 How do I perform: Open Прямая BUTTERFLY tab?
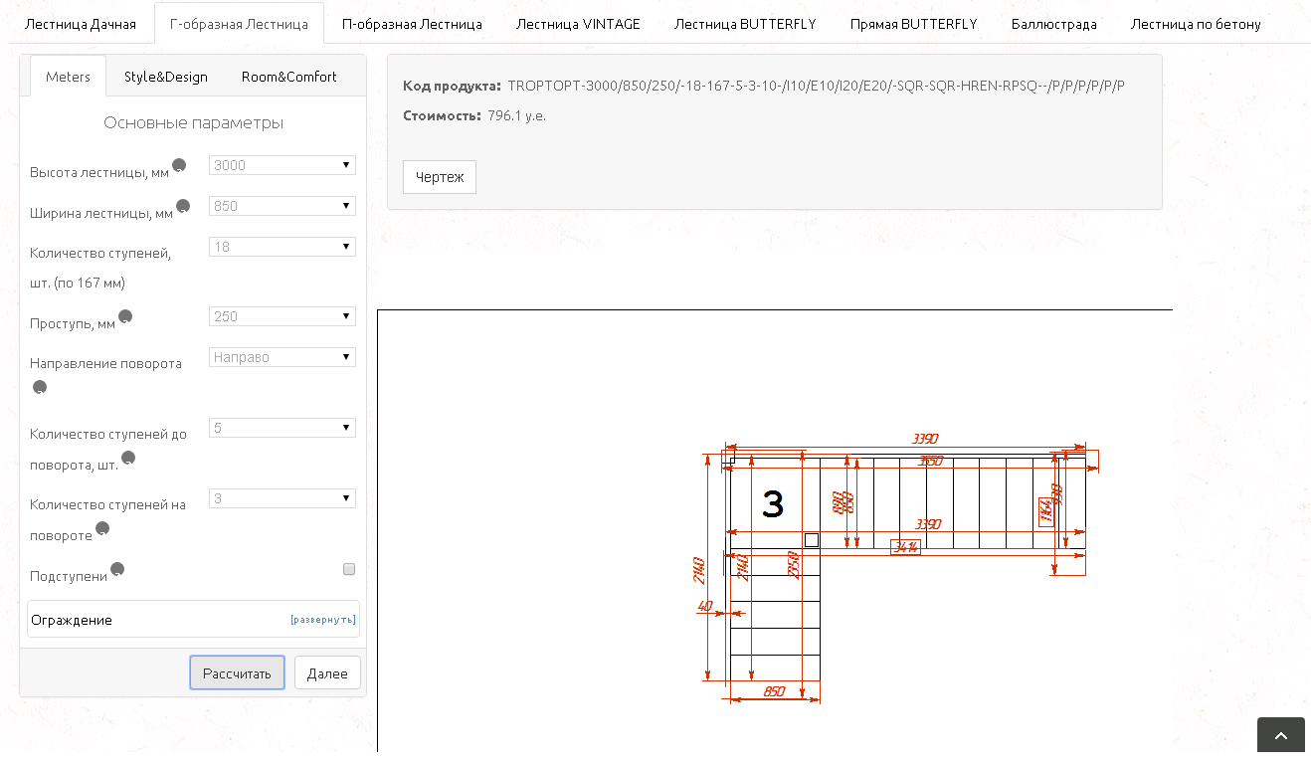pyautogui.click(x=913, y=24)
